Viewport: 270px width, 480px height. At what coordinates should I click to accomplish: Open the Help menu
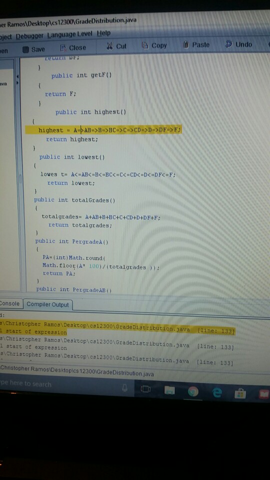click(x=104, y=33)
